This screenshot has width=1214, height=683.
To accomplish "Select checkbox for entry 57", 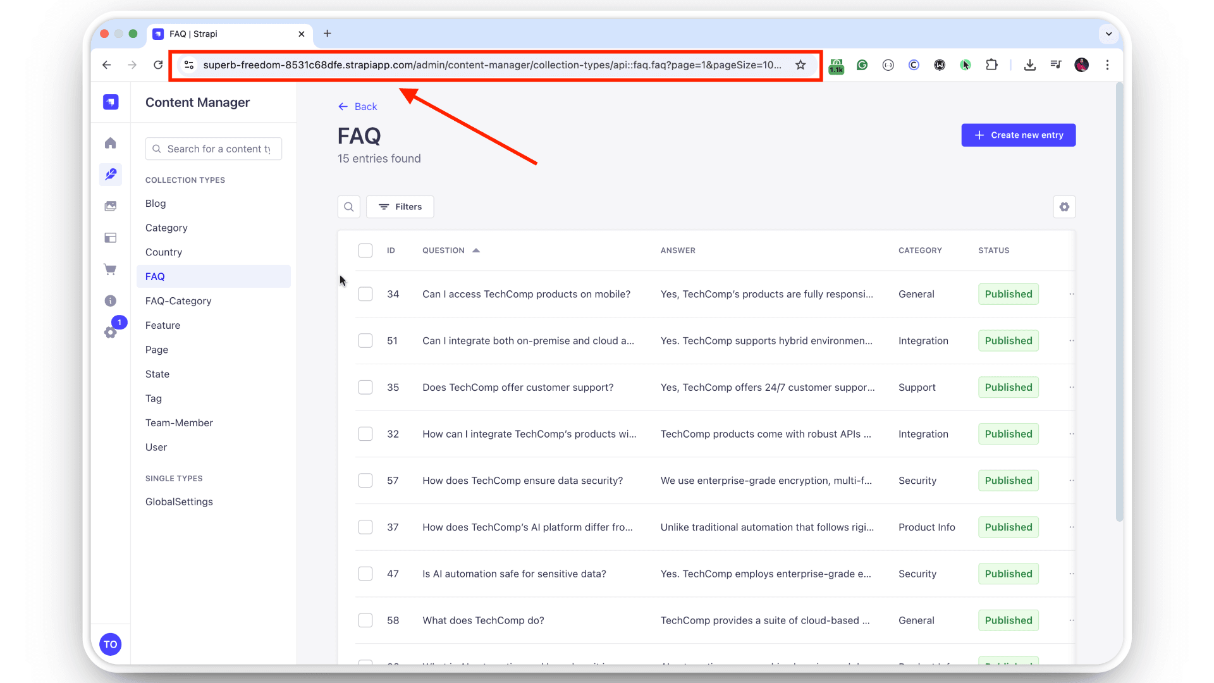I will [x=365, y=481].
